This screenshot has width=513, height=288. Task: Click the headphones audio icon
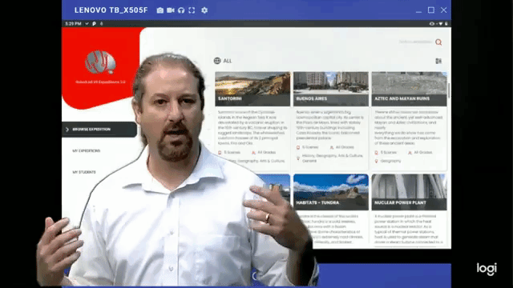click(x=181, y=10)
